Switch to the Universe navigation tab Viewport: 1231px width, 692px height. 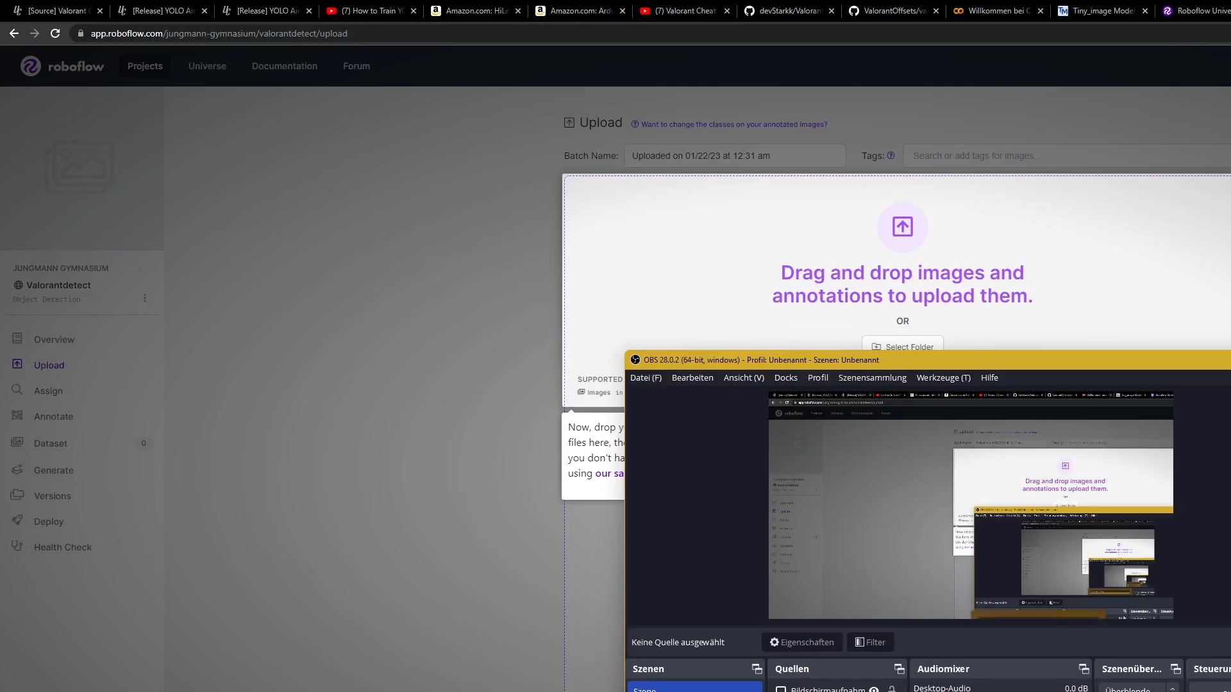tap(207, 66)
